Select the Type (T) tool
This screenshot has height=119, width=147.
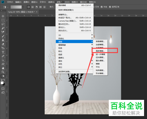3,52
